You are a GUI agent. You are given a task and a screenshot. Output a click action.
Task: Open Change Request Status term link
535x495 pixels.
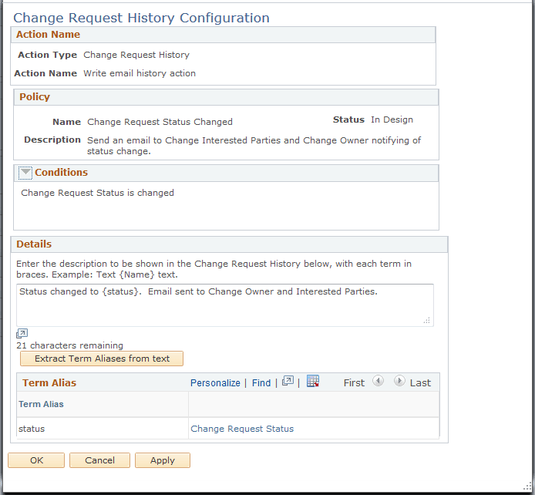pyautogui.click(x=242, y=429)
